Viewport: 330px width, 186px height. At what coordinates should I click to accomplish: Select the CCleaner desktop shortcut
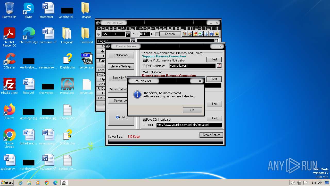(9, 61)
